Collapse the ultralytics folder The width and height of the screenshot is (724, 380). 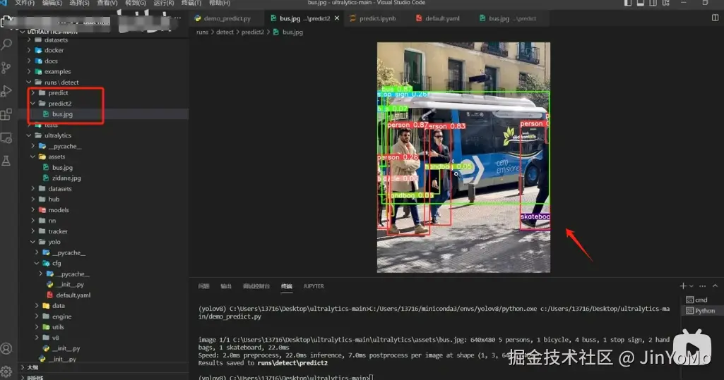(29, 135)
